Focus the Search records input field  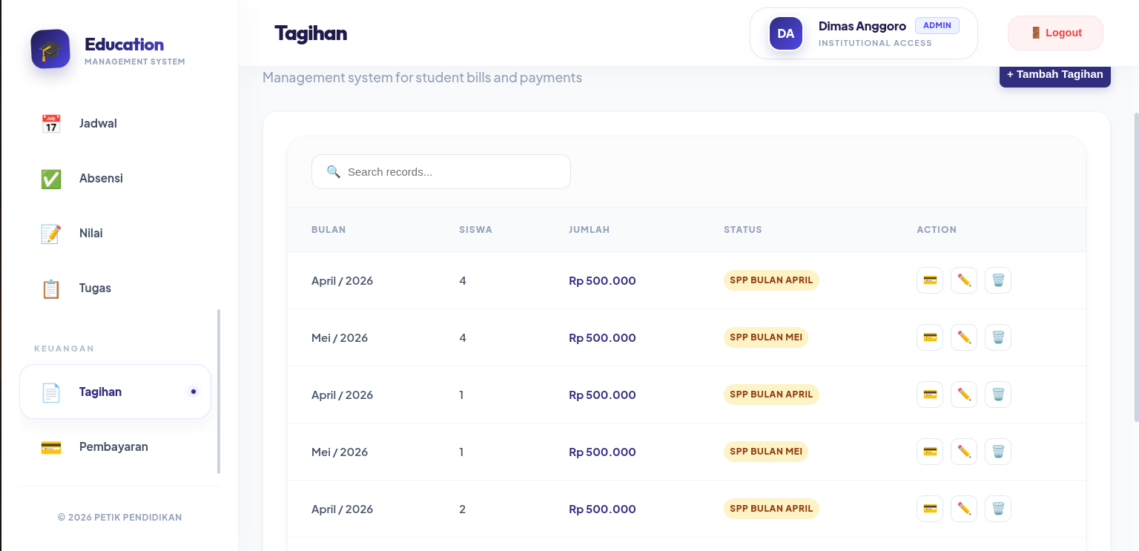point(441,172)
